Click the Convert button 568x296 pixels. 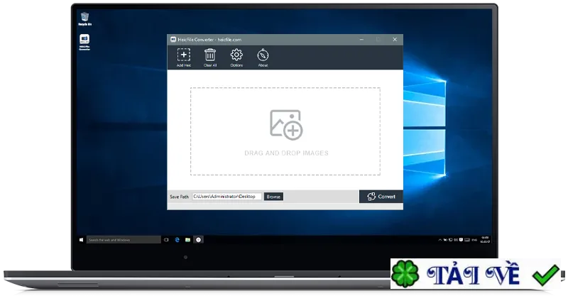pyautogui.click(x=381, y=197)
